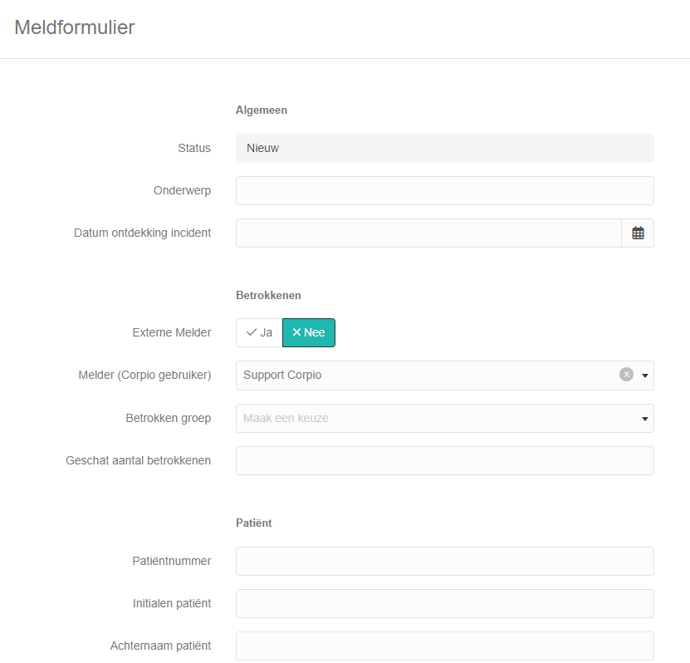Open the Betrokken groep dropdown
The height and width of the screenshot is (663, 690).
point(445,418)
